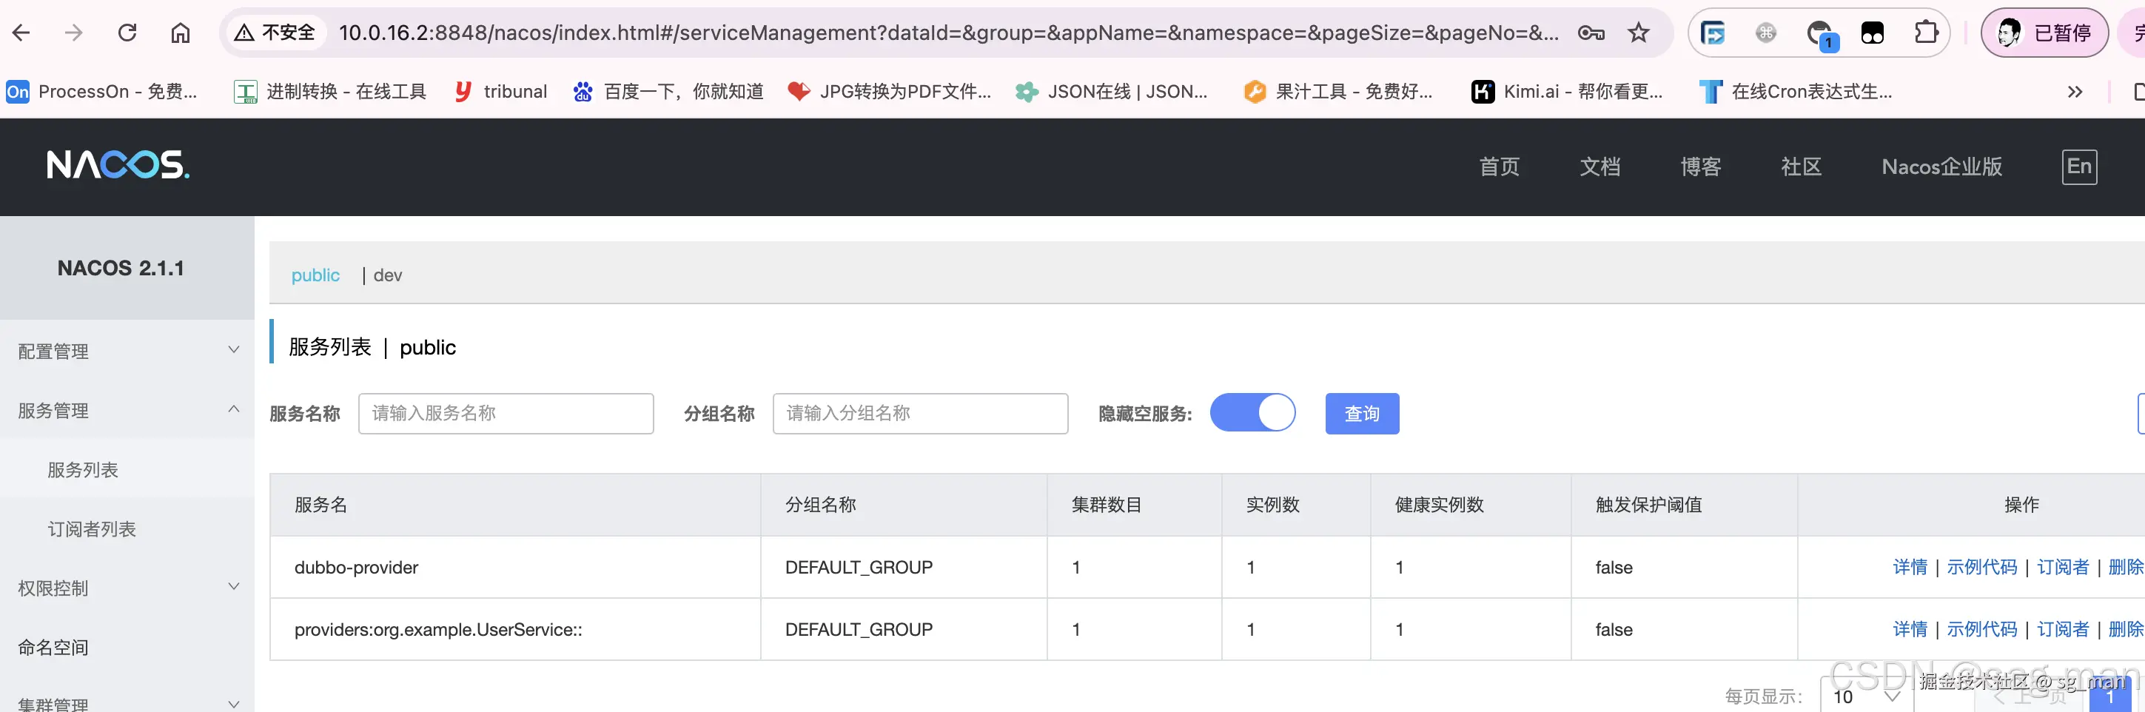Bookmark this page with the star icon
This screenshot has width=2145, height=712.
click(x=1638, y=33)
